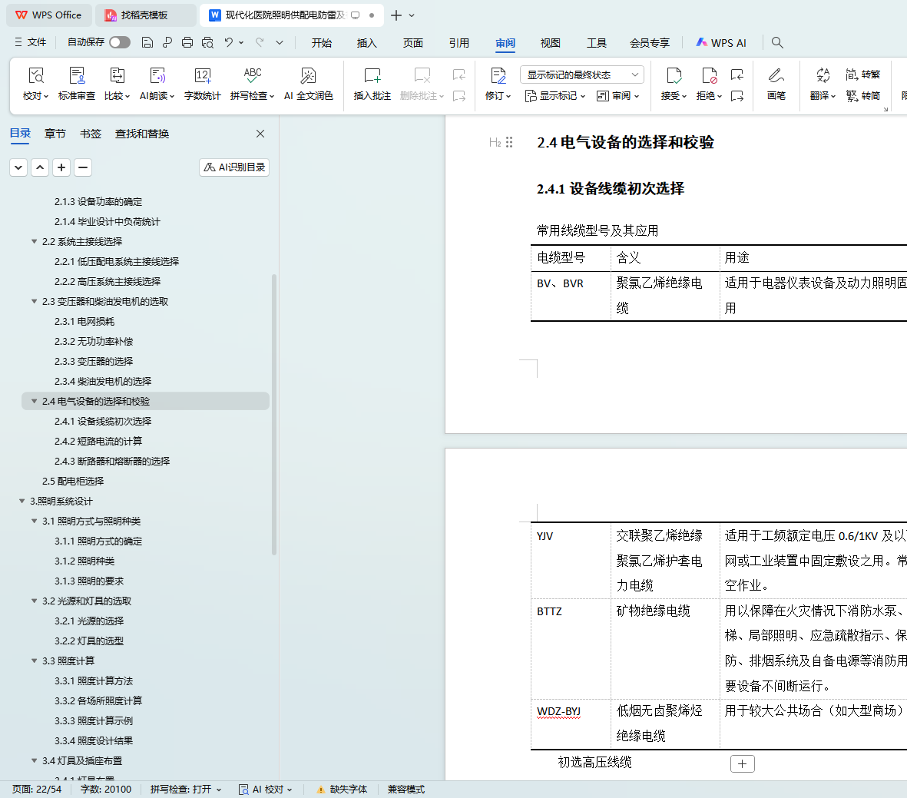
Task: Click the plus button below the table
Action: (x=742, y=763)
